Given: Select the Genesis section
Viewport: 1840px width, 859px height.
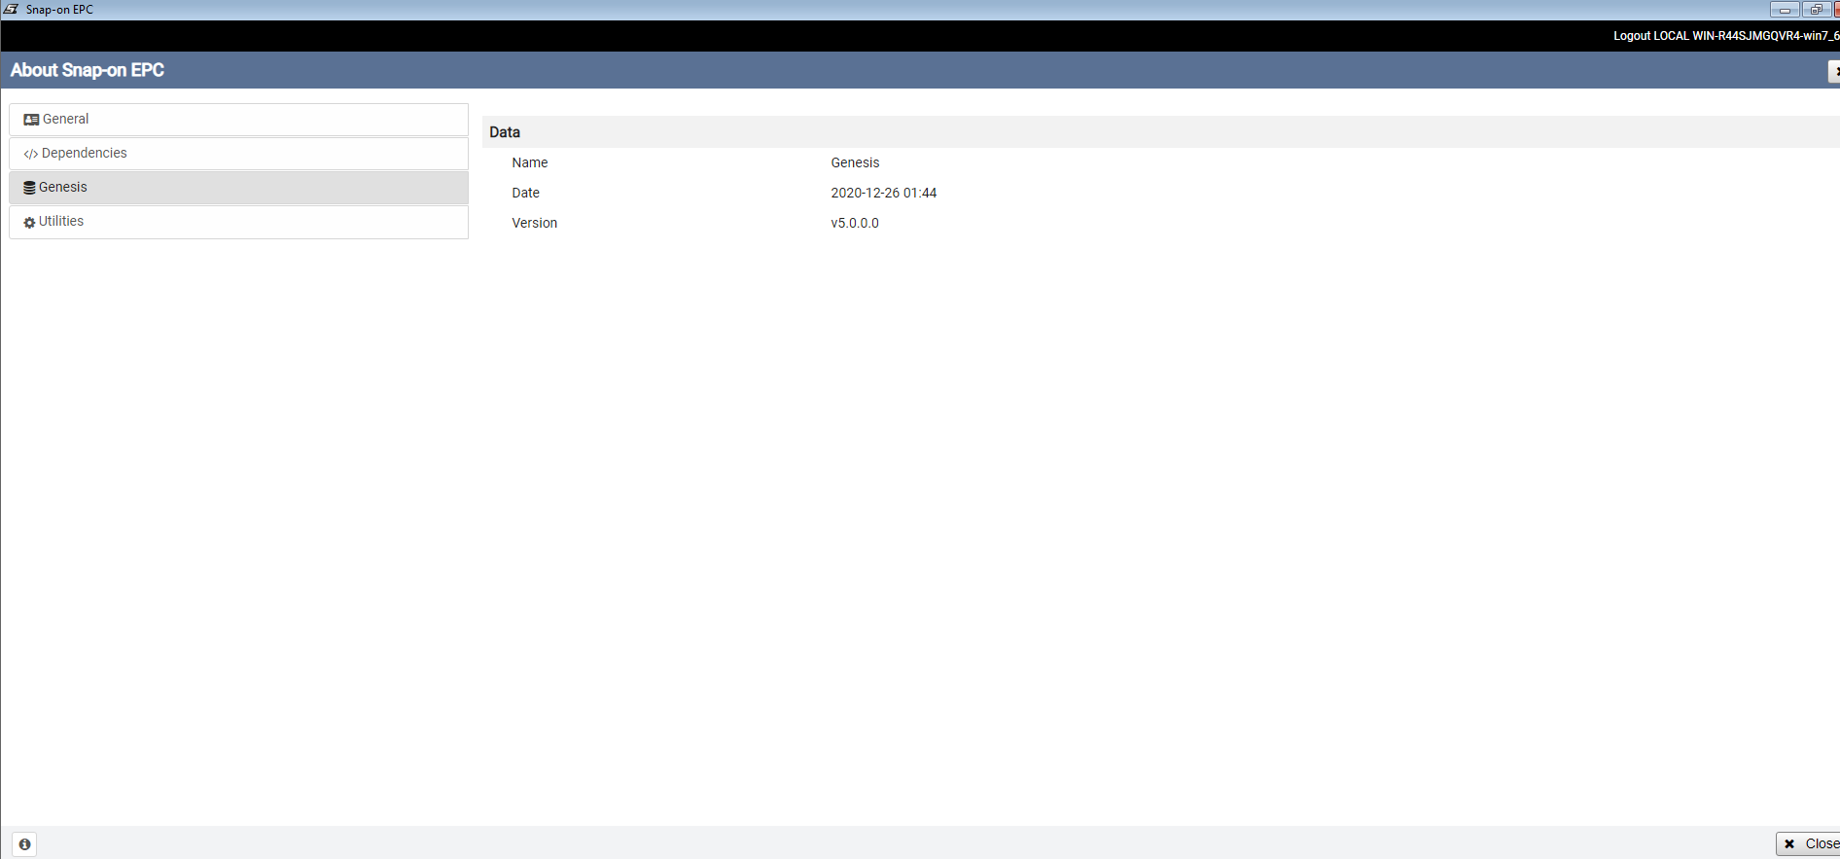Looking at the screenshot, I should point(238,188).
